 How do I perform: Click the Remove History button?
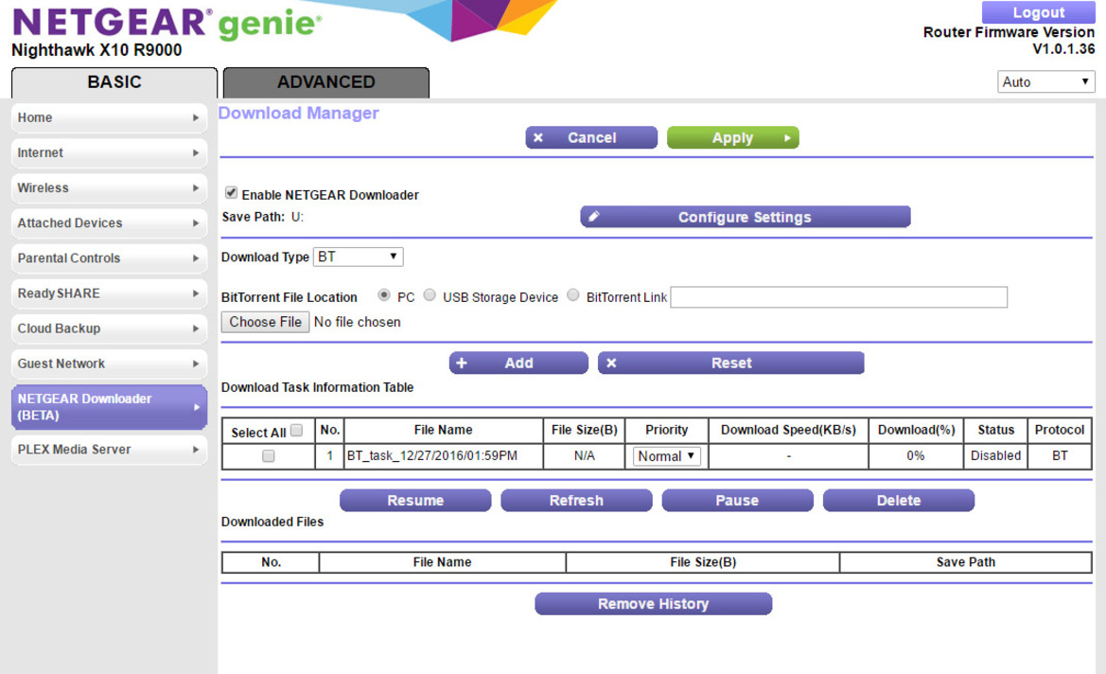coord(653,603)
